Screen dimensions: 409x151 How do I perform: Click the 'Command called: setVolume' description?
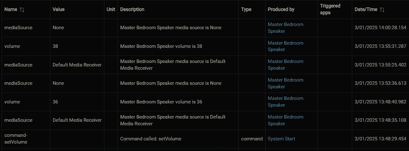coord(151,139)
